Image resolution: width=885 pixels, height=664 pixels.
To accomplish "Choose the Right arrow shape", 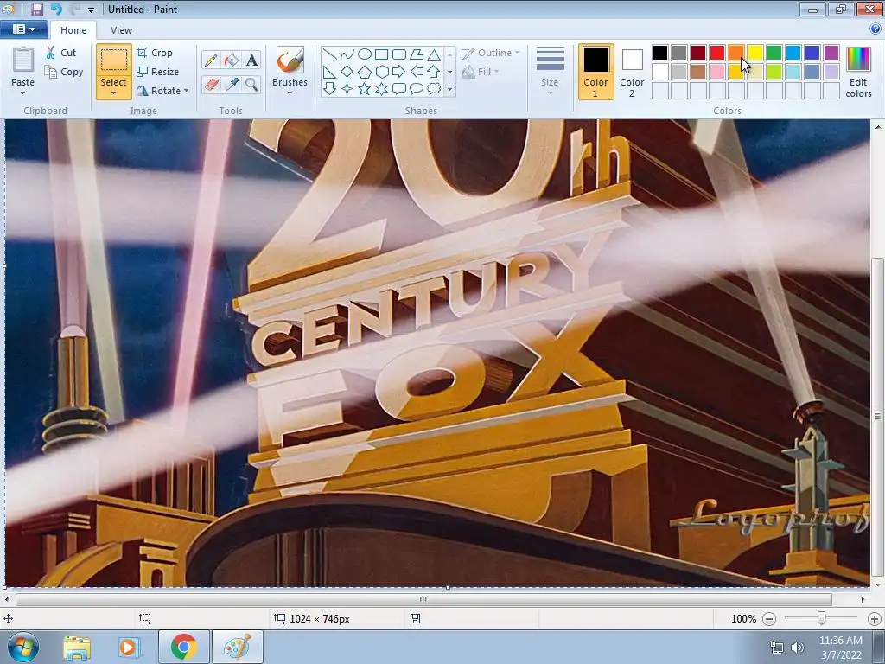I will (399, 72).
